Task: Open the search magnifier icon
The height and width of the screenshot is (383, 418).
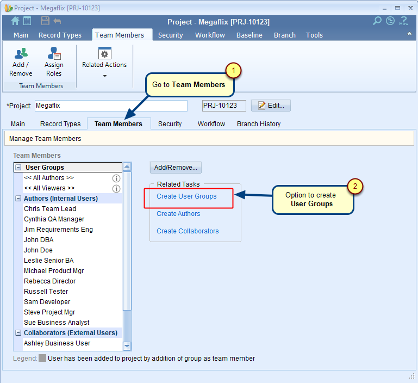Action: (x=377, y=21)
